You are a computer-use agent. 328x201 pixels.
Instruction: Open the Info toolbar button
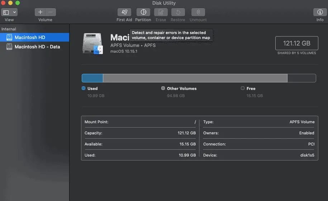320,12
